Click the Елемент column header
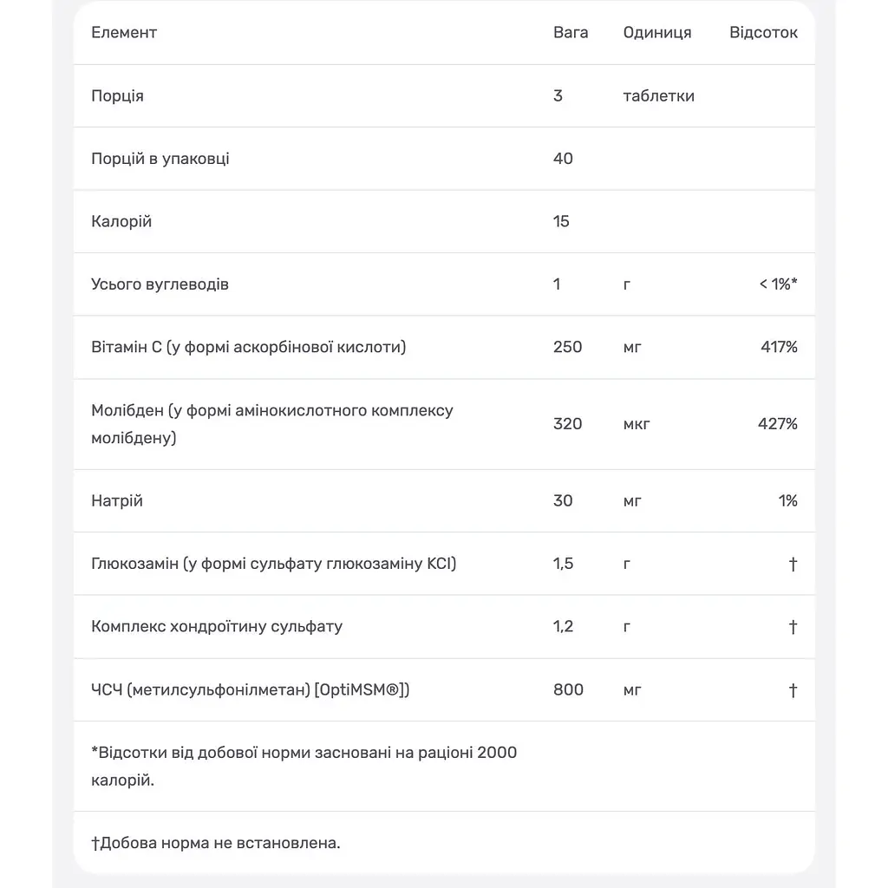 coord(124,32)
